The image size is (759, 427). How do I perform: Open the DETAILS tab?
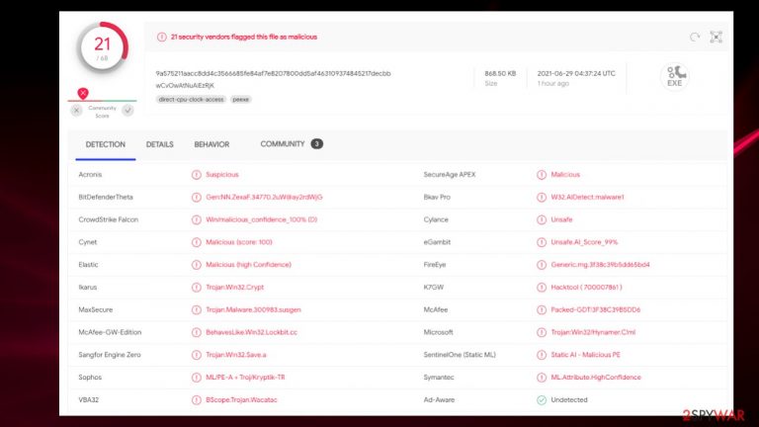[x=160, y=144]
